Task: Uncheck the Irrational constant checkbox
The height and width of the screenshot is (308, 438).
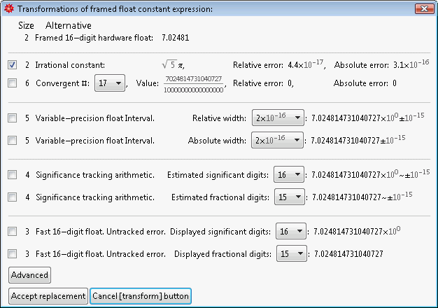Action: 13,65
